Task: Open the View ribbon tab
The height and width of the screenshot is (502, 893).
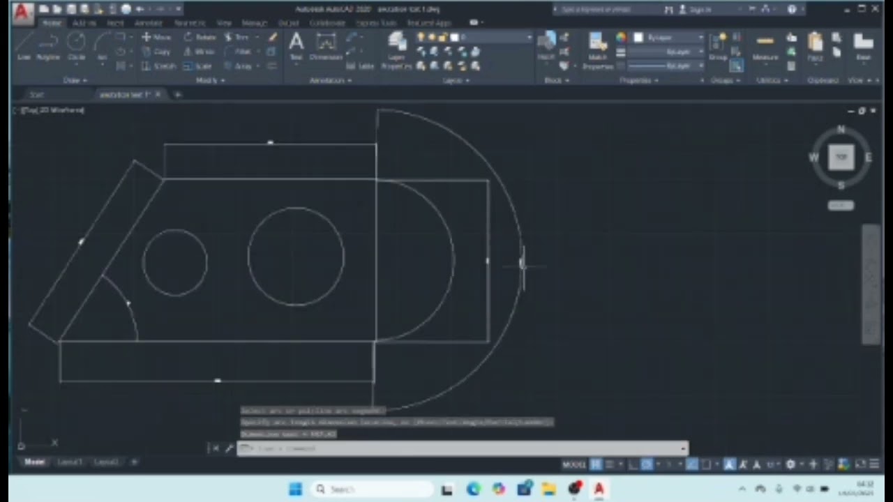Action: (224, 23)
